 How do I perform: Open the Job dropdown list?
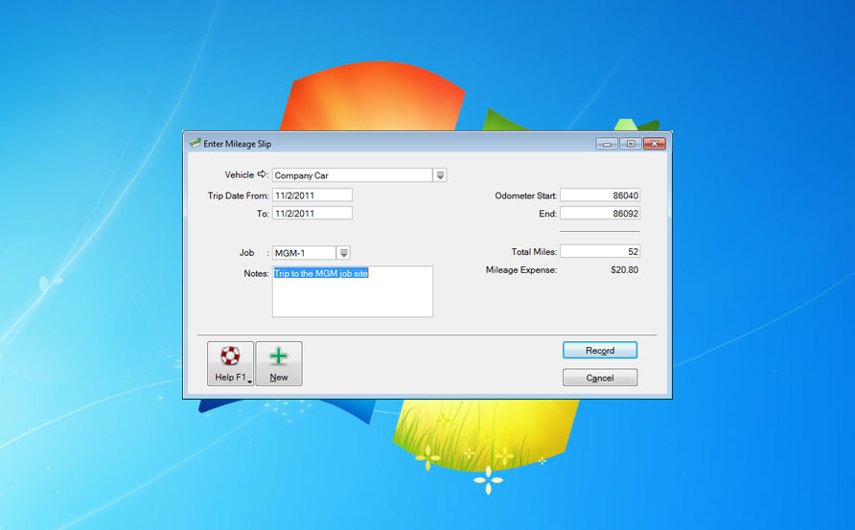(343, 253)
